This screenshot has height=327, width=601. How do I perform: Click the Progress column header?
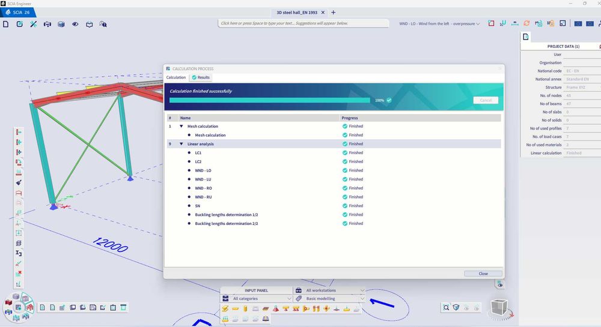click(x=420, y=118)
